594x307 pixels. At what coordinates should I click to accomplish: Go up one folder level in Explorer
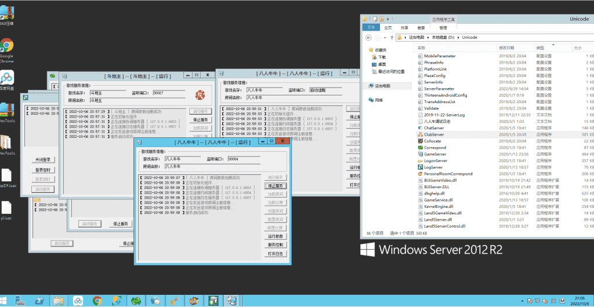[392, 38]
